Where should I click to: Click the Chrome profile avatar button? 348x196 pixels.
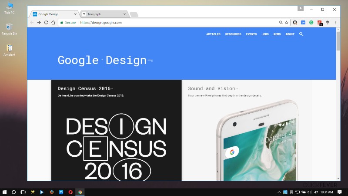pyautogui.click(x=301, y=8)
